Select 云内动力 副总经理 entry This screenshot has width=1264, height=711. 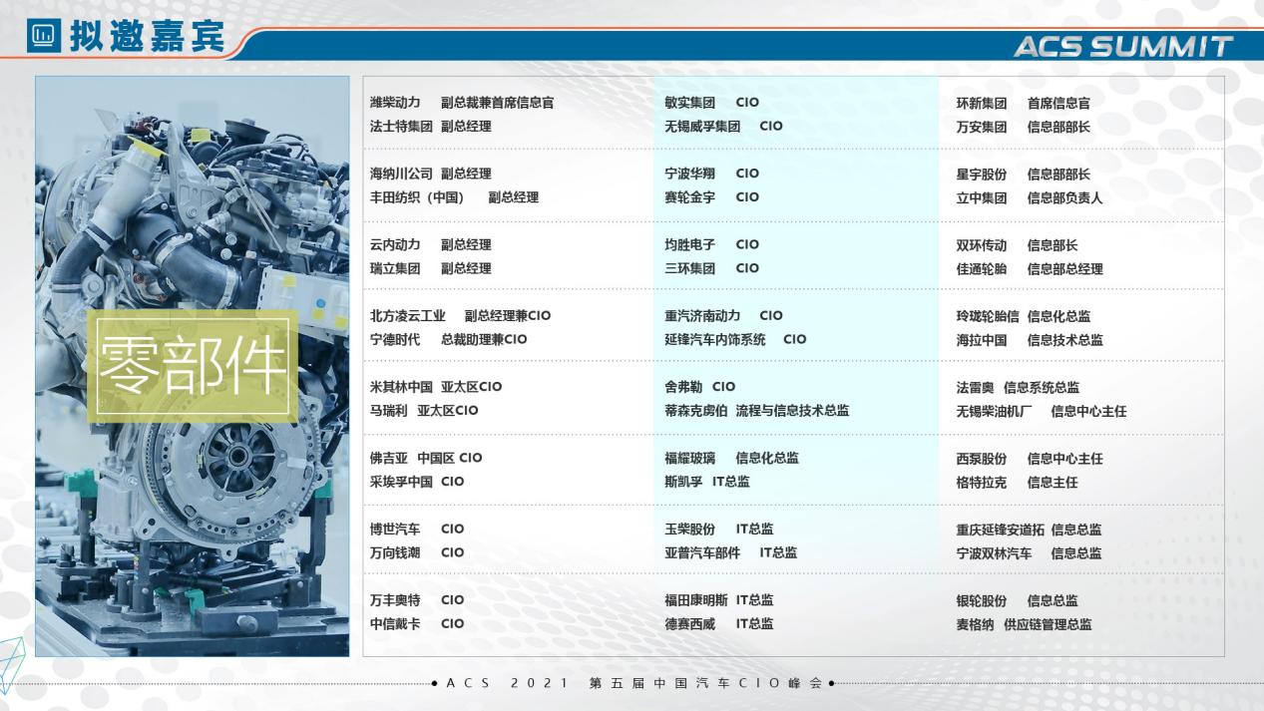(431, 244)
